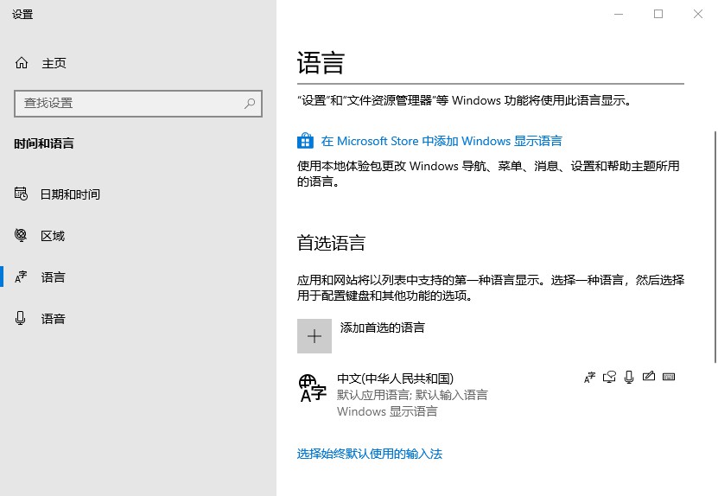Click the 区域 globe icon in sidebar

(22, 236)
